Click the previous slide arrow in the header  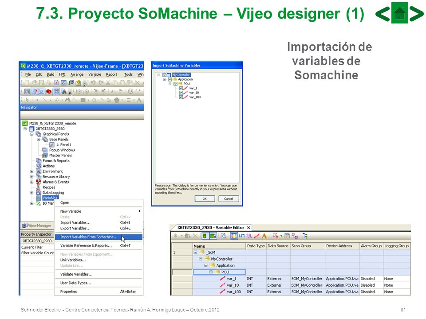click(383, 14)
